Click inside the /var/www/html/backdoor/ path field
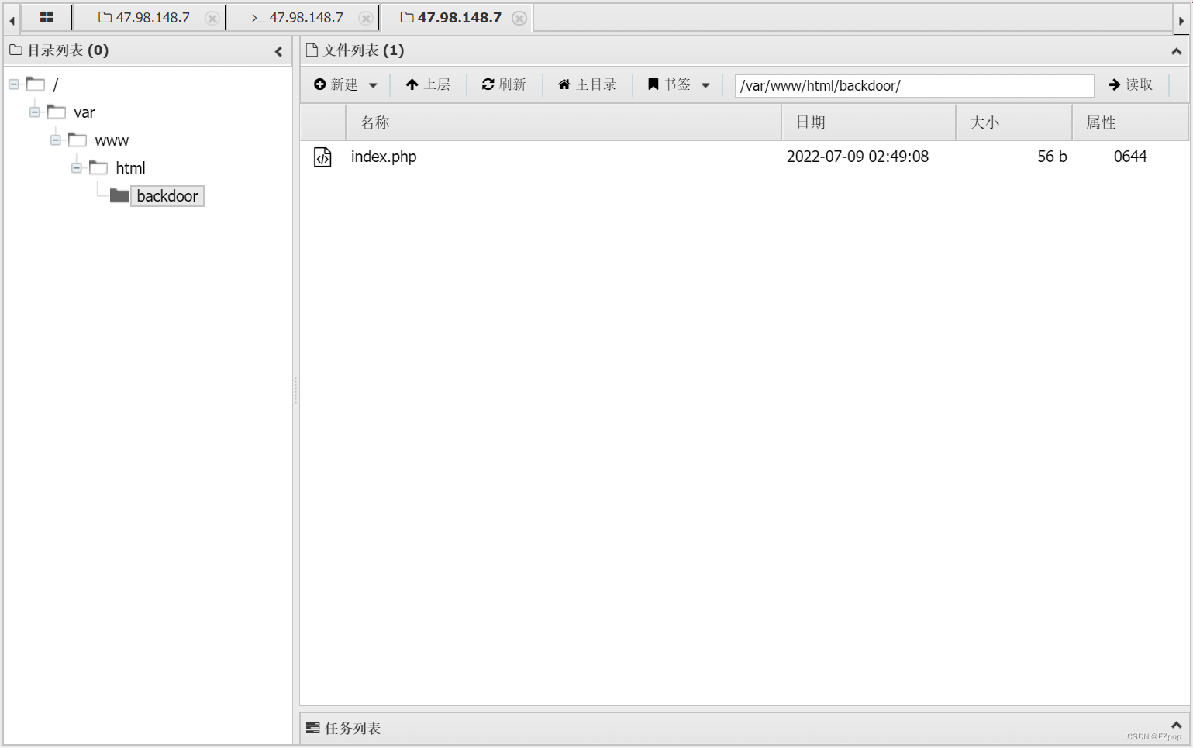Screen dimensions: 1193x748 point(913,85)
